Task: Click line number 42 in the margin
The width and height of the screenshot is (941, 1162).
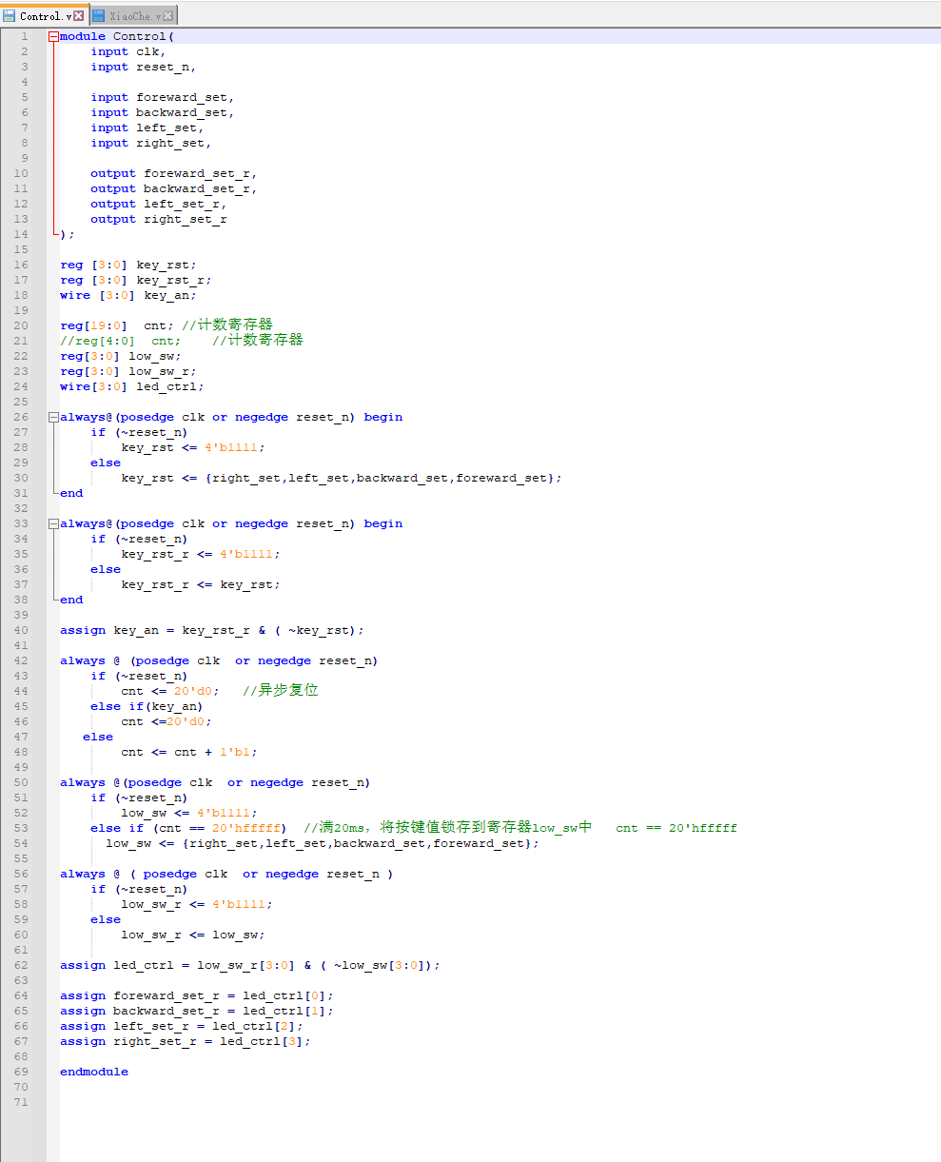Action: click(x=22, y=660)
